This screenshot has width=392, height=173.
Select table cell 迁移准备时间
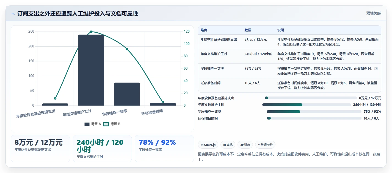click(x=211, y=83)
